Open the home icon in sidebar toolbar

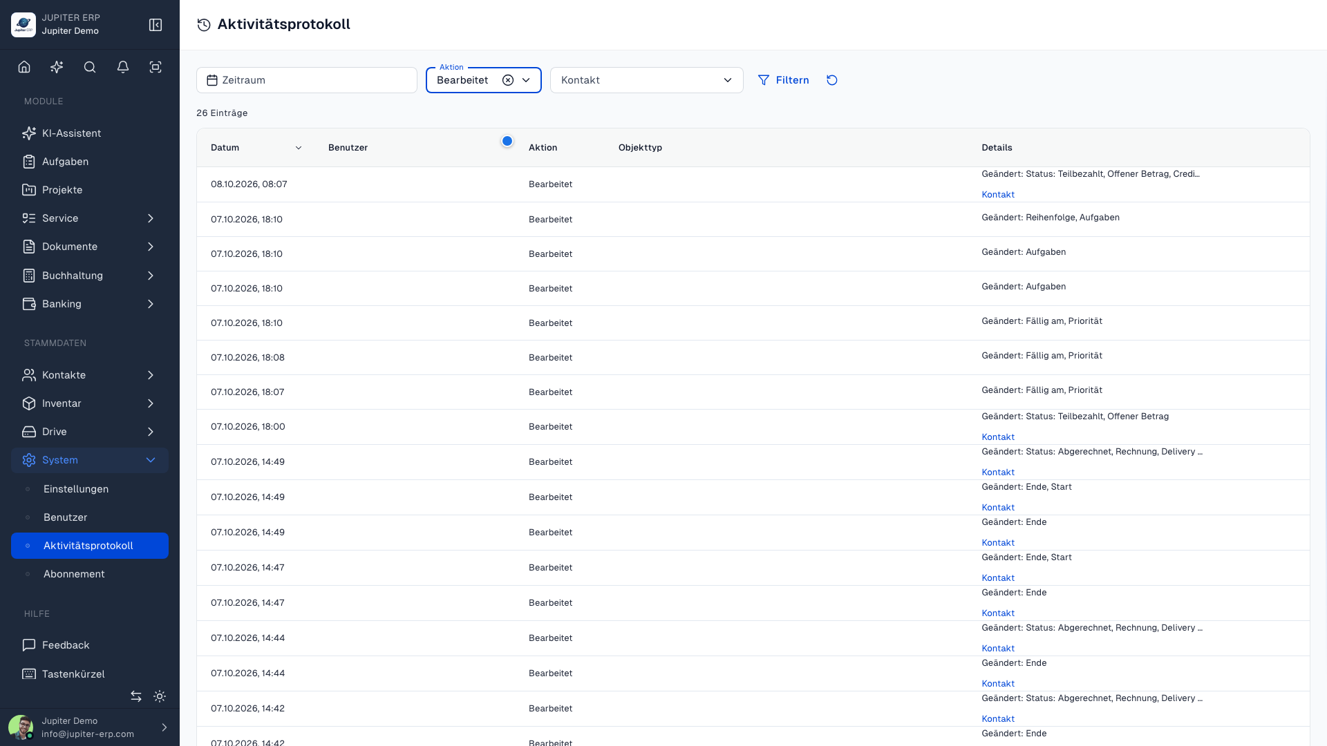(24, 67)
